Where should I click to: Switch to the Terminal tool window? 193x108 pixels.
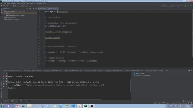[x=14, y=101]
